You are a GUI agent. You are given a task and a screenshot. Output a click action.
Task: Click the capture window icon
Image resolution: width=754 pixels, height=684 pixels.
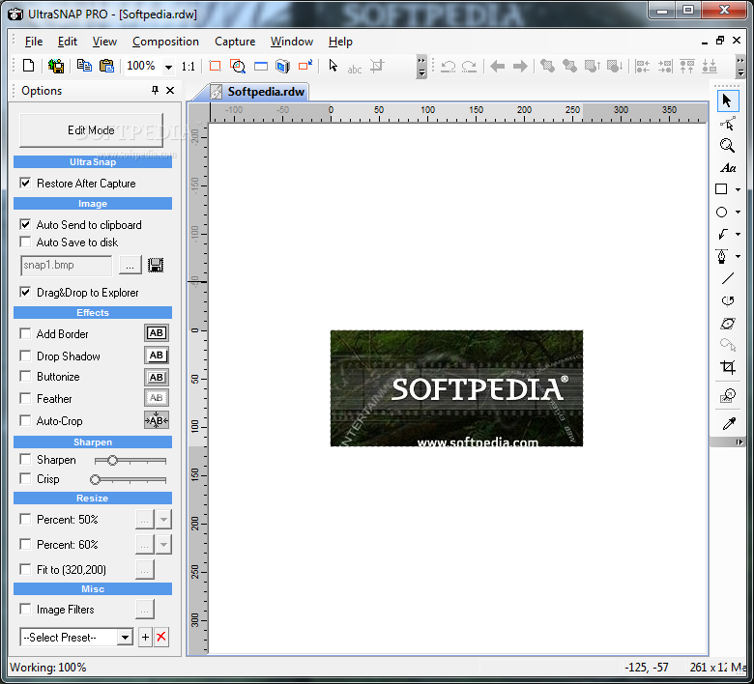click(261, 66)
